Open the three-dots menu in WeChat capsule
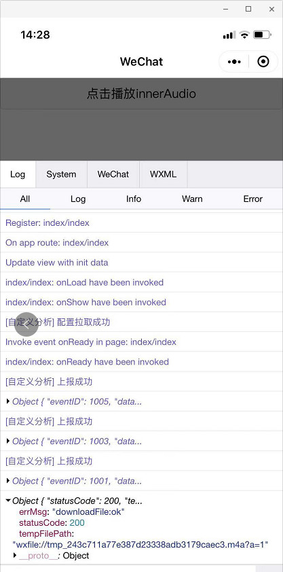This screenshot has width=283, height=572. [x=234, y=62]
